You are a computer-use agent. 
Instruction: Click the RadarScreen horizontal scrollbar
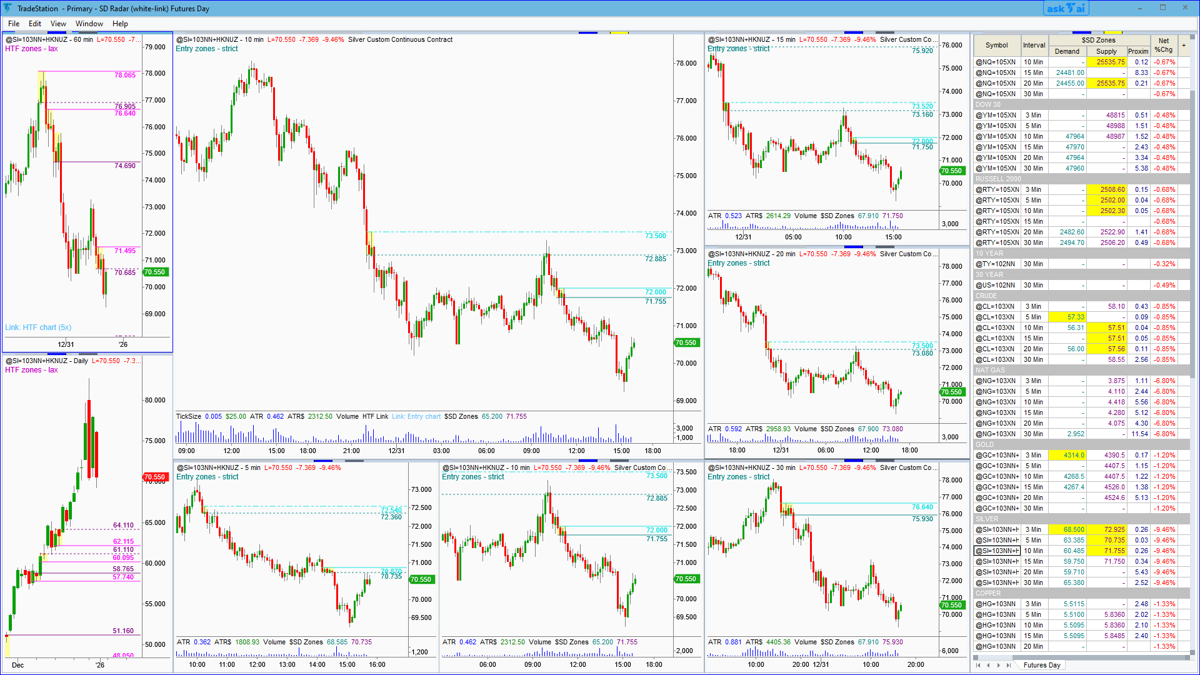[1081, 657]
